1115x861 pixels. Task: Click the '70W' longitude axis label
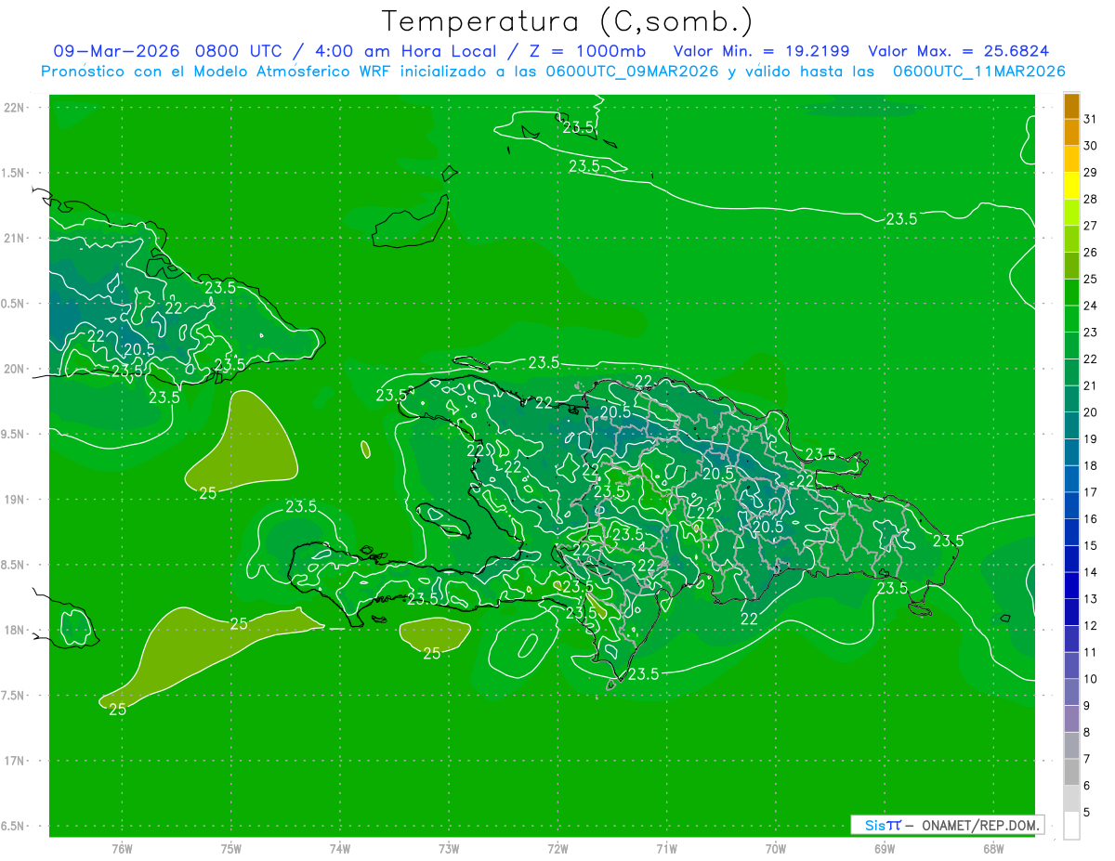776,848
